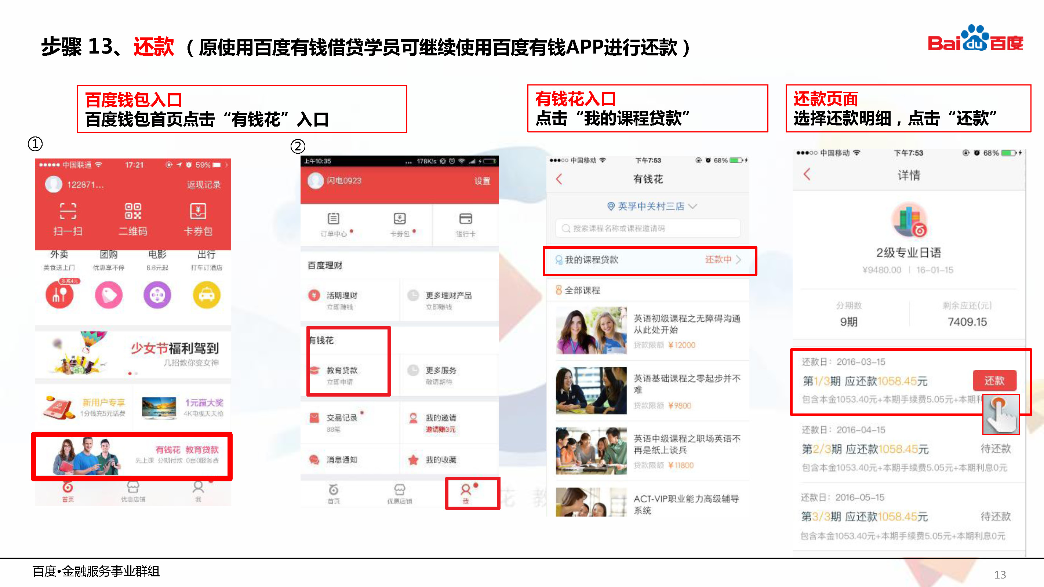Screen dimensions: 1044x587
Task: Tap the 订单中心 order center icon
Action: coord(334,219)
